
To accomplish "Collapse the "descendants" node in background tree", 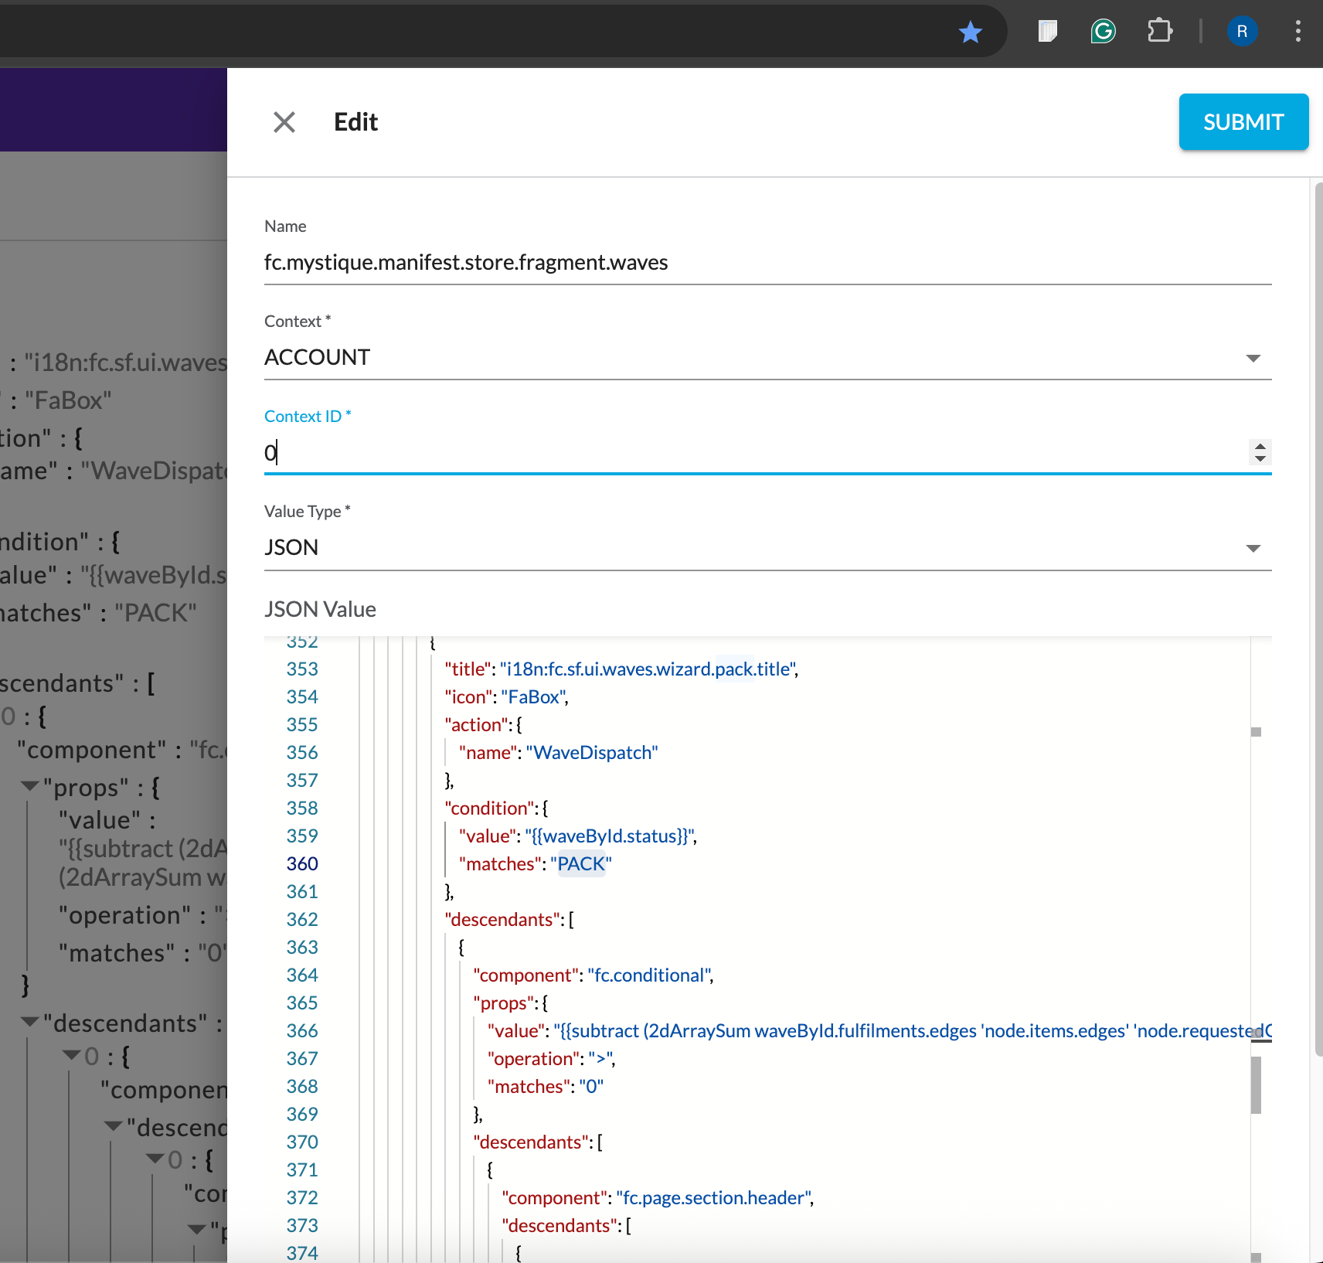I will (31, 1022).
